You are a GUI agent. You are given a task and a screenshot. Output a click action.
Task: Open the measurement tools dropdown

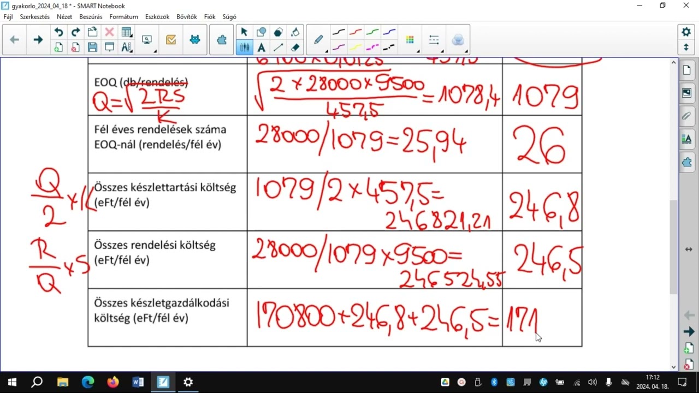coord(127,47)
